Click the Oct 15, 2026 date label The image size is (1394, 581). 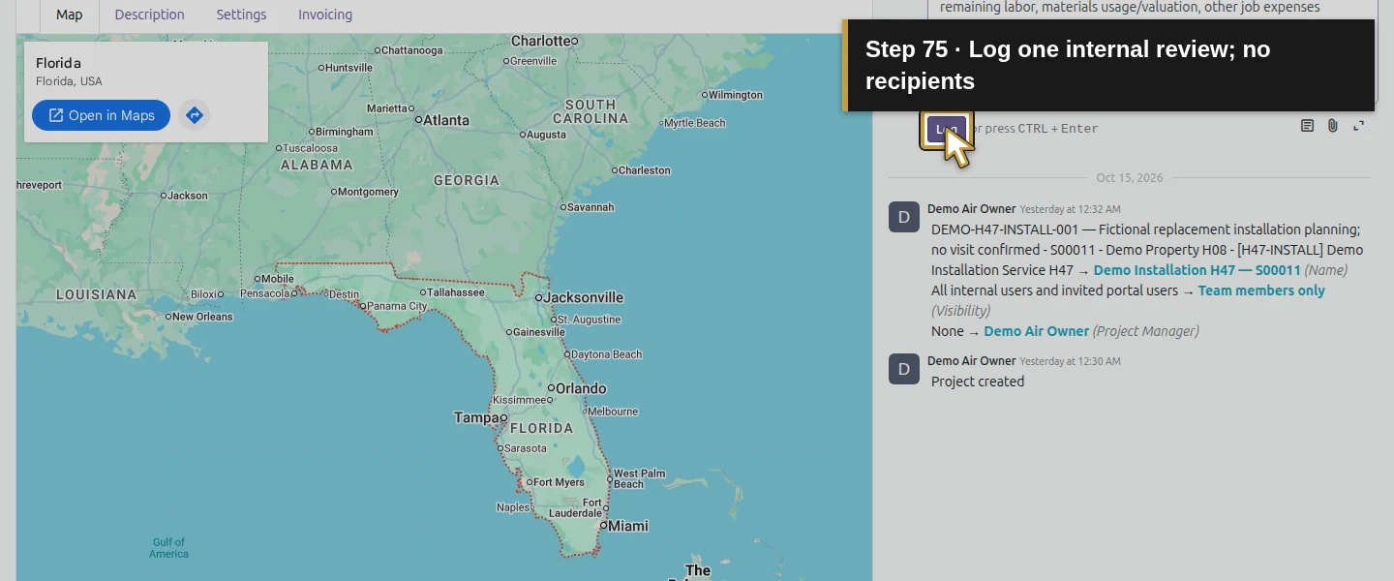tap(1130, 178)
